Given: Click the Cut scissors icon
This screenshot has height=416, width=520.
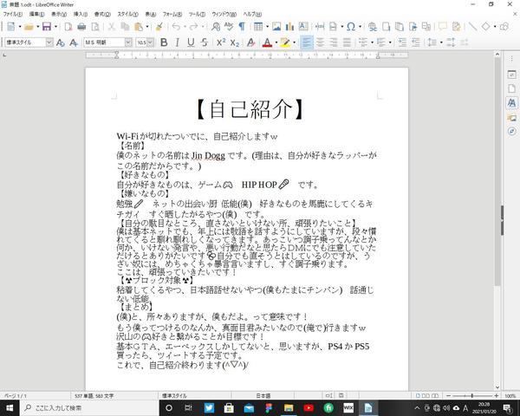Looking at the screenshot, I should coord(112,27).
